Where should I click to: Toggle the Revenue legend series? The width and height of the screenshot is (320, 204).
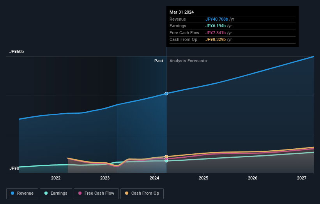click(22, 193)
